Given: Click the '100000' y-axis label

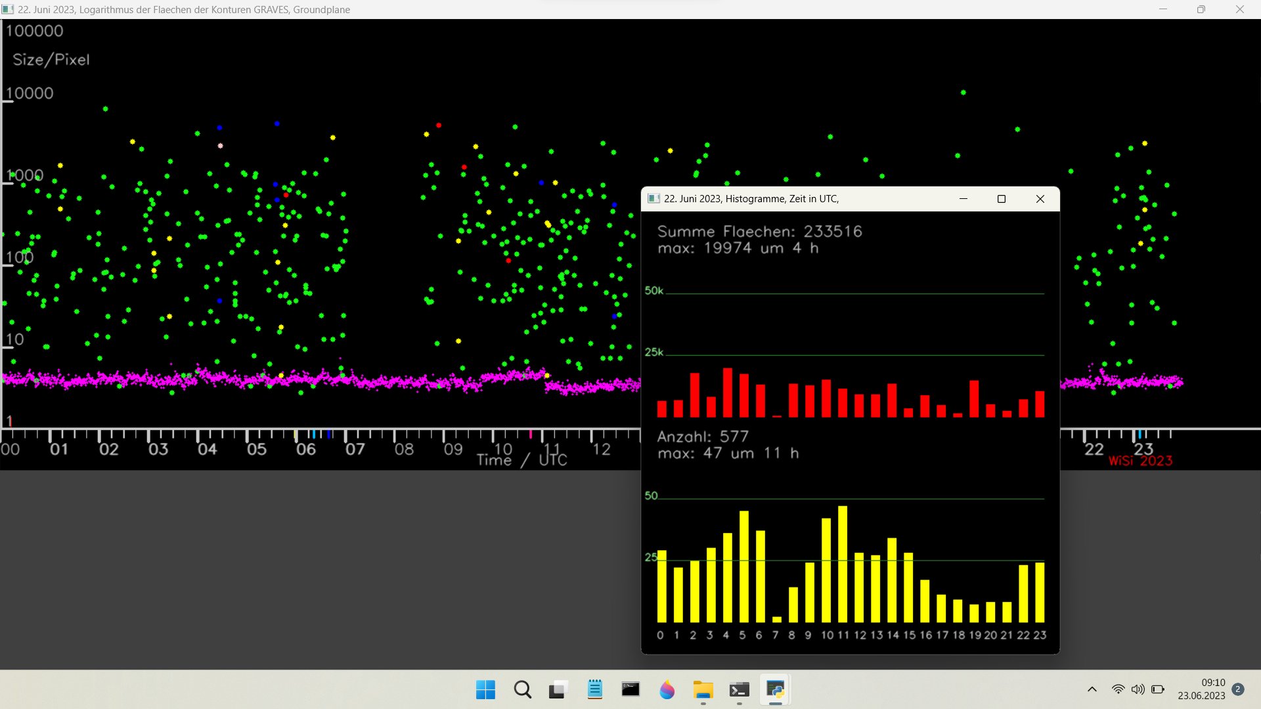Looking at the screenshot, I should 35,31.
